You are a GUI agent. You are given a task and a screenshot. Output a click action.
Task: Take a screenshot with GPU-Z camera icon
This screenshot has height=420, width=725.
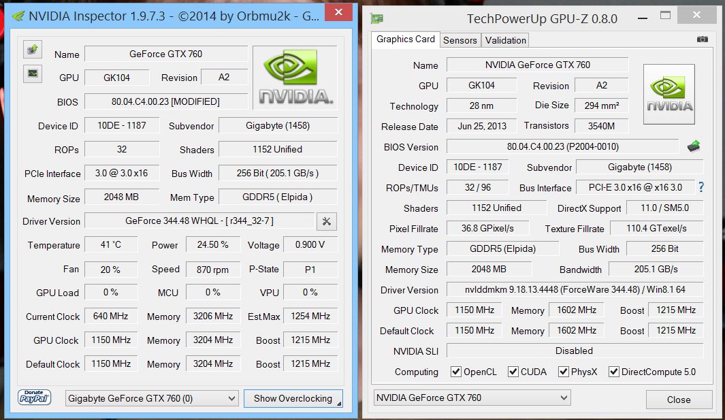click(703, 39)
